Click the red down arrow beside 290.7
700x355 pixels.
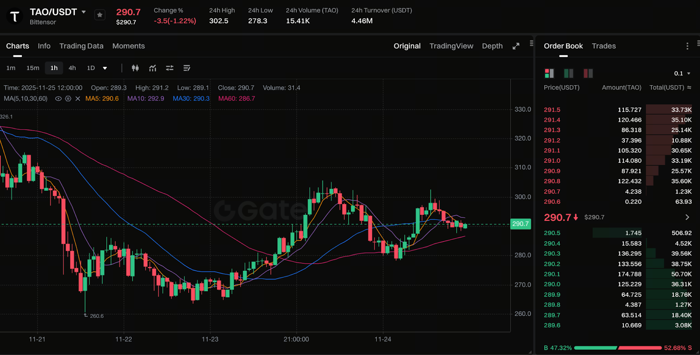click(576, 217)
